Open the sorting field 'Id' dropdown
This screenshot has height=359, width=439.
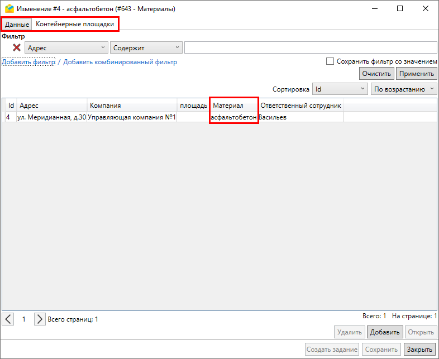(x=339, y=89)
